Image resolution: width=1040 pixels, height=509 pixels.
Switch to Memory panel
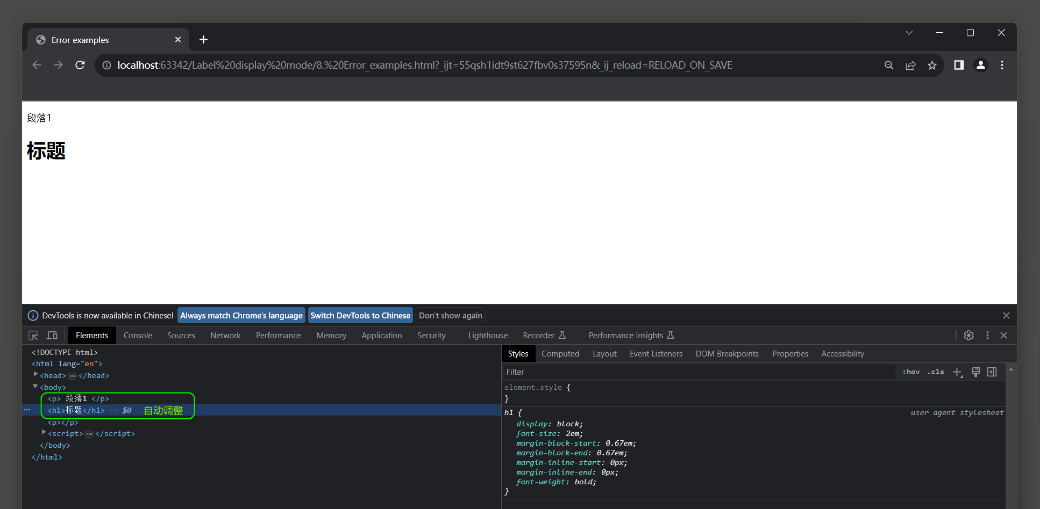(x=331, y=336)
